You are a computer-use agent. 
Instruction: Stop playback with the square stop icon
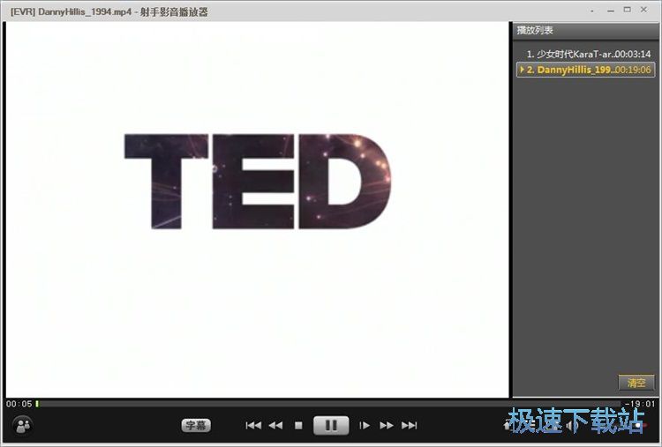pos(298,426)
